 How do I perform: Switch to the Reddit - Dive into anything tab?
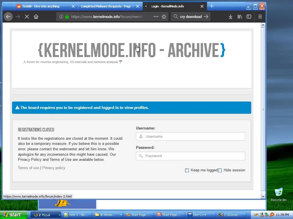pyautogui.click(x=41, y=6)
